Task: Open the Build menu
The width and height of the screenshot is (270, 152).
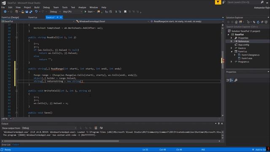Action: coord(37,8)
